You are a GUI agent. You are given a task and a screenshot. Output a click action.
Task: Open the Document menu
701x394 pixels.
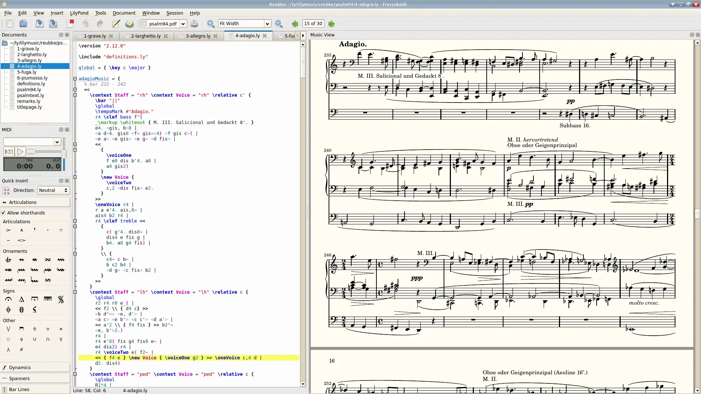(124, 12)
